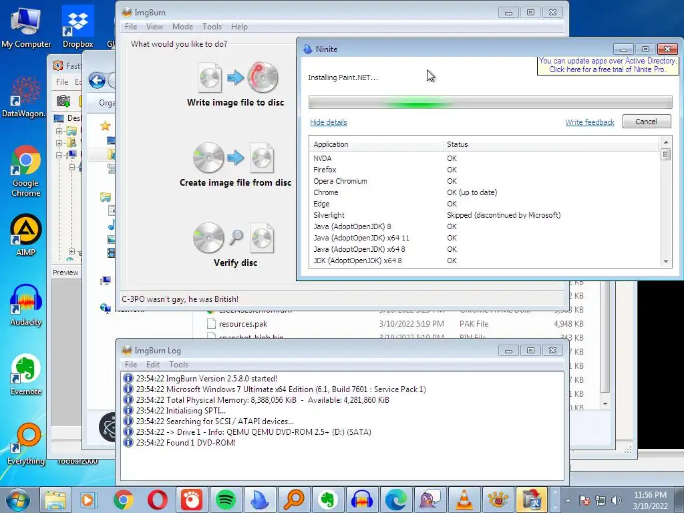Open Pidgin messenger from the taskbar
This screenshot has height=513, width=684.
coord(430,500)
